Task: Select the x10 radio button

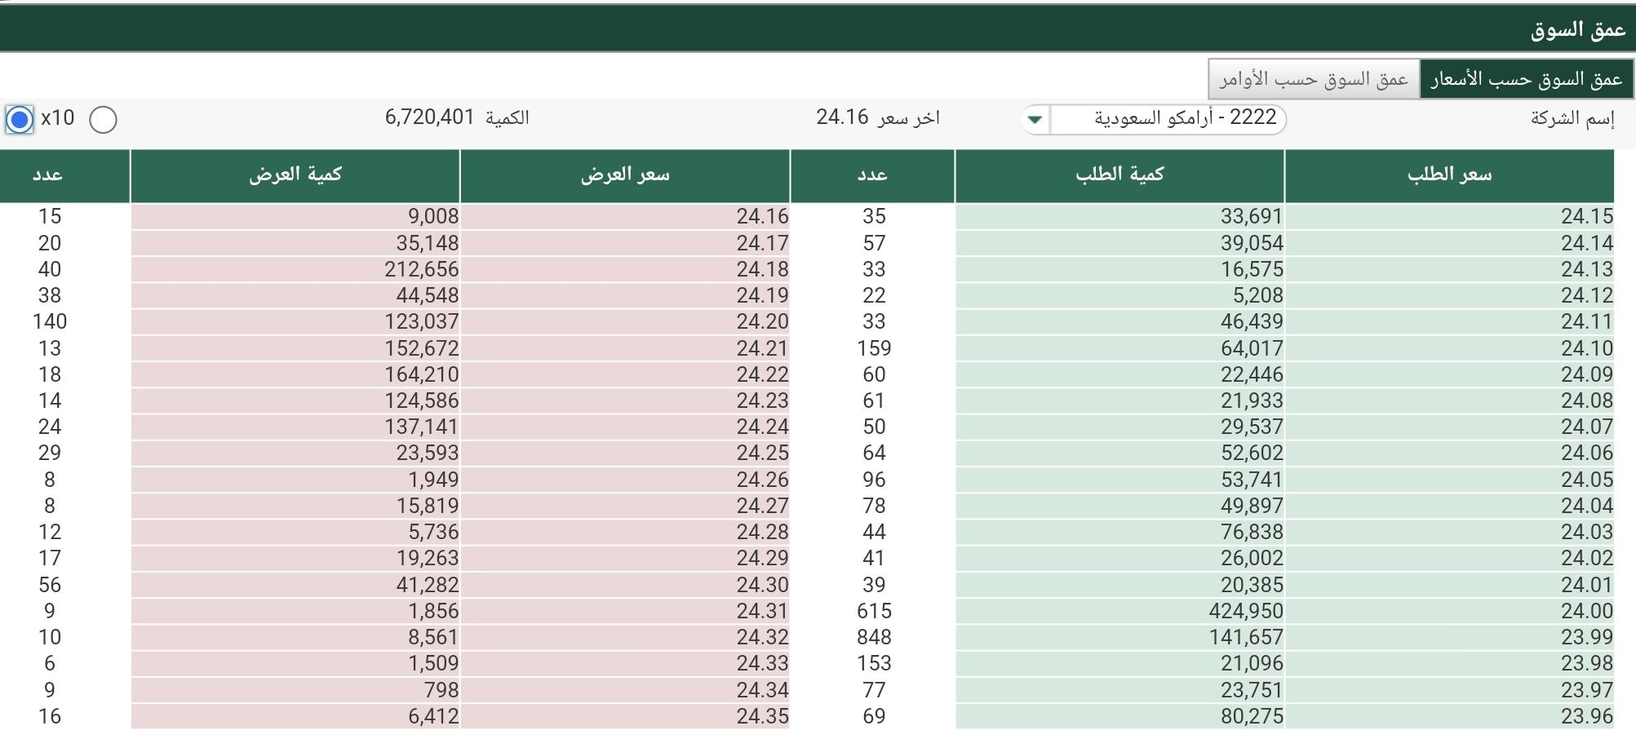Action: tap(20, 120)
